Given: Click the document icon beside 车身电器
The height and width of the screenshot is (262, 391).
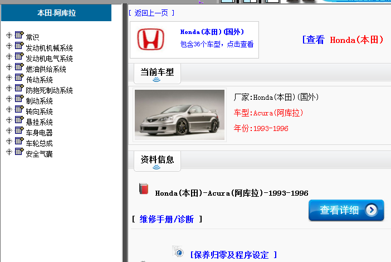Looking at the screenshot, I should (x=19, y=130).
